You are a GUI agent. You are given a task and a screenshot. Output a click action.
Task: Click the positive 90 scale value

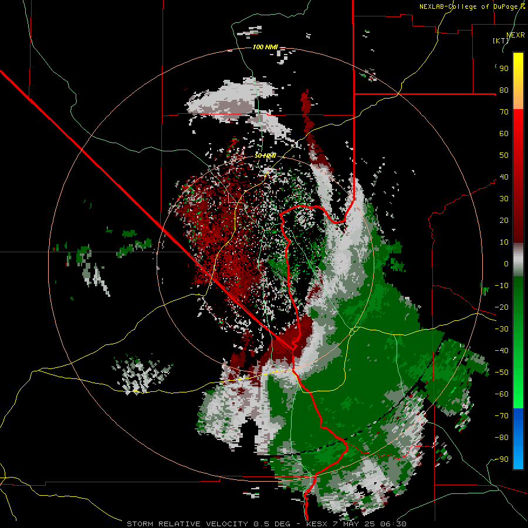tap(504, 69)
